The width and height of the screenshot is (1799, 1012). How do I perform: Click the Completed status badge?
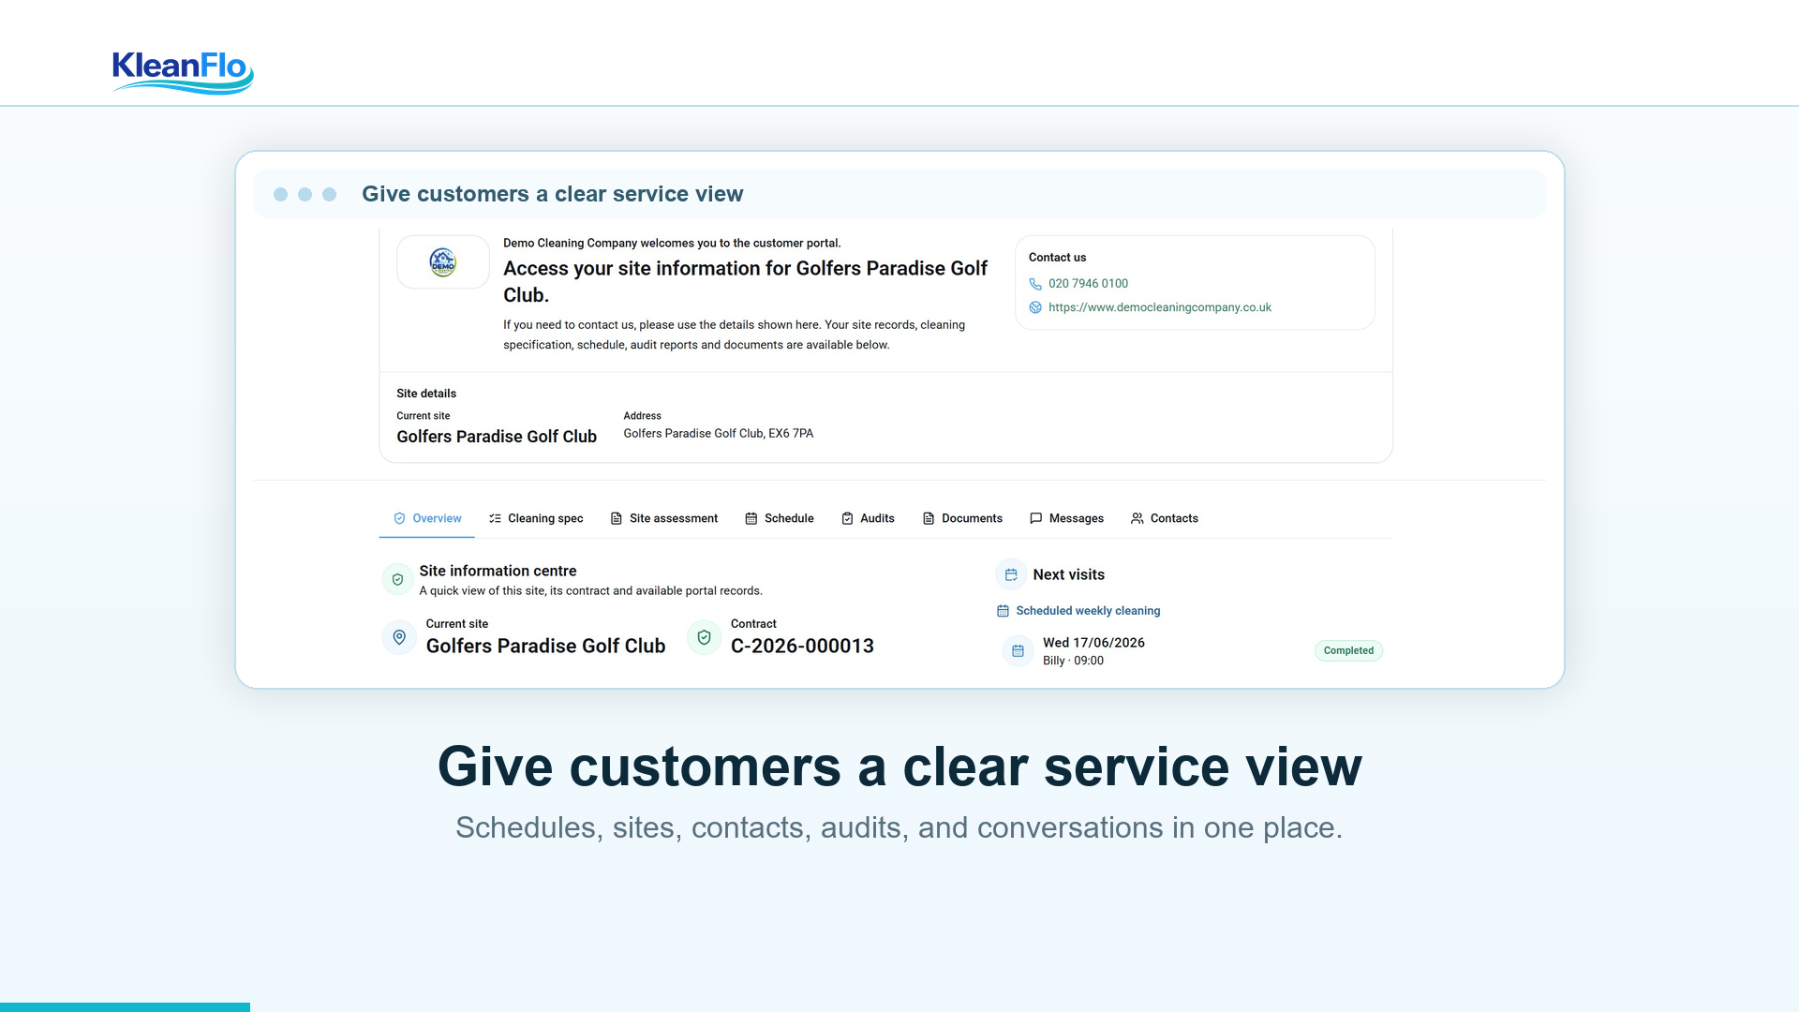coord(1348,650)
